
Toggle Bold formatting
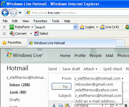[126, 106]
